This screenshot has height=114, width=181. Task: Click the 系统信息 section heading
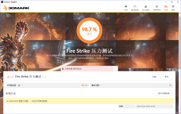point(11,93)
